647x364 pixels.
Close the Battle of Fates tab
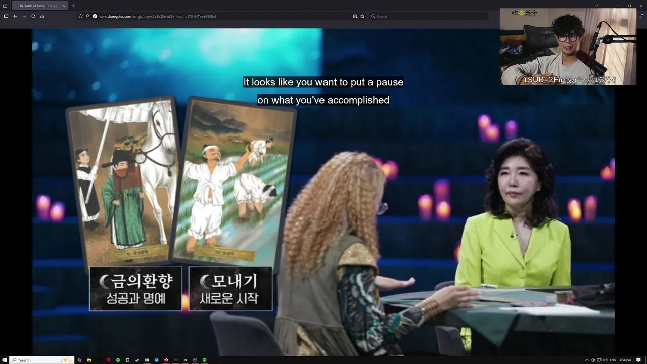64,6
